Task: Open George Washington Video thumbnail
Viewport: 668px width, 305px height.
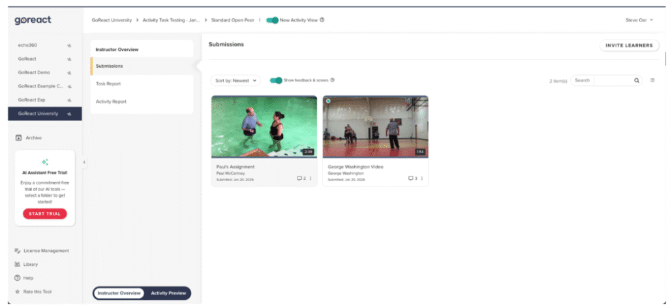Action: click(x=376, y=126)
